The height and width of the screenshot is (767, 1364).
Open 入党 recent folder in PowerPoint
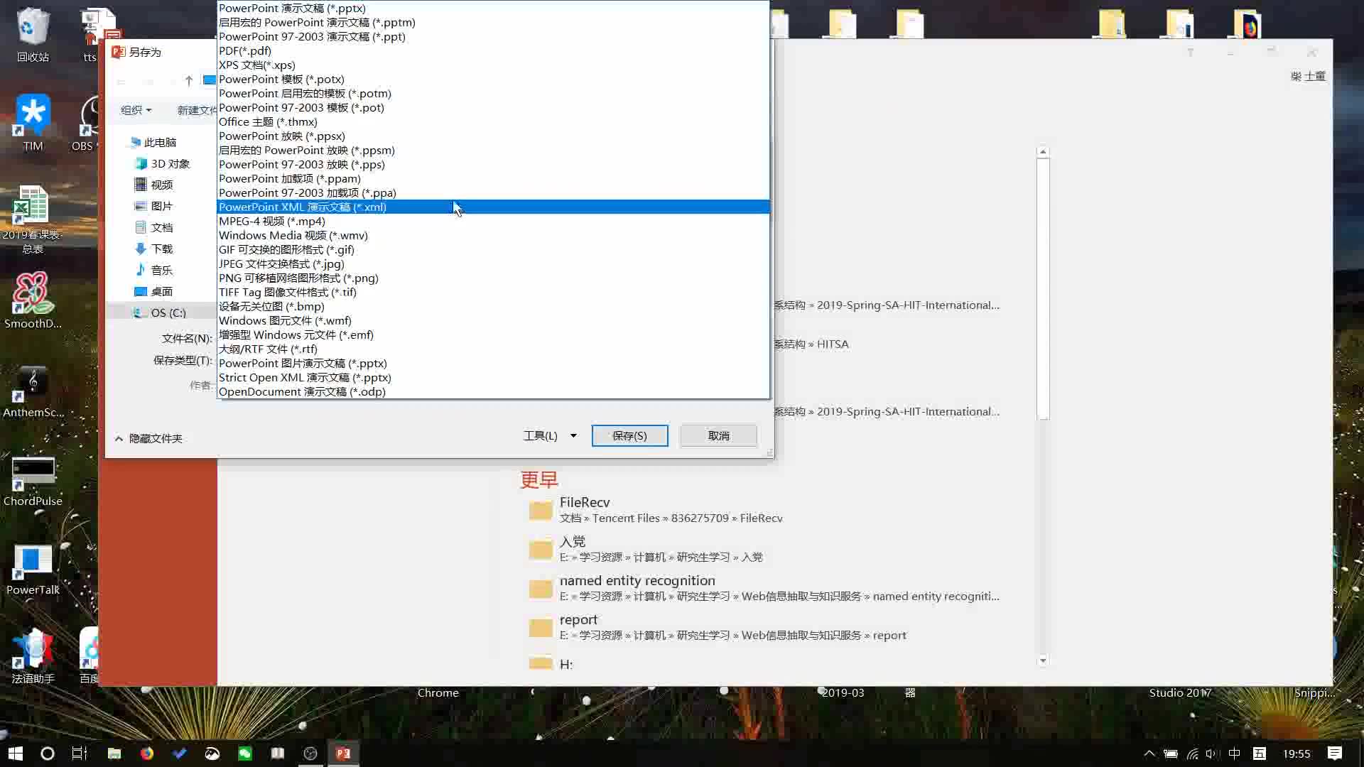tap(764, 548)
